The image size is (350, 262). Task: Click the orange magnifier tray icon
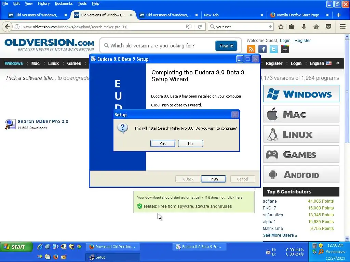click(x=321, y=252)
